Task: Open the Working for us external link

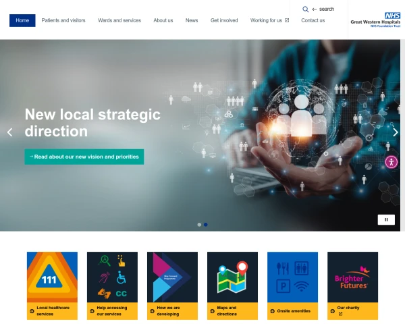Action: (x=269, y=20)
